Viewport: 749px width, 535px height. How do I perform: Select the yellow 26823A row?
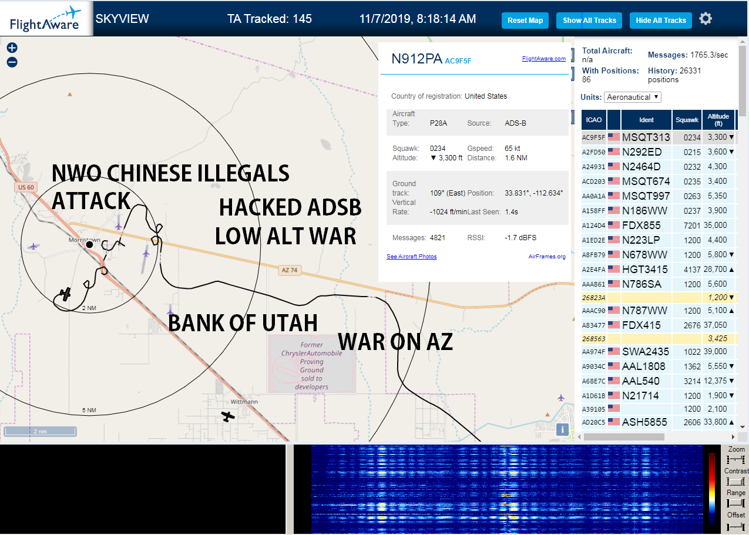pos(658,297)
